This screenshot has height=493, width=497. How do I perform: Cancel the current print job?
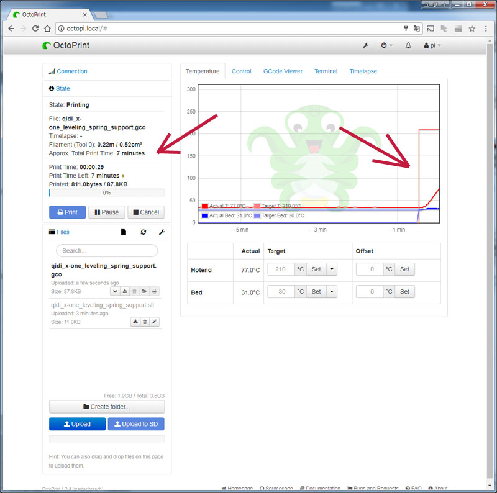coord(146,212)
